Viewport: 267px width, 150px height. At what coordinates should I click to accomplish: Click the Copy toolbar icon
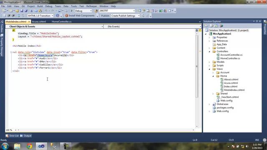[x=36, y=11]
